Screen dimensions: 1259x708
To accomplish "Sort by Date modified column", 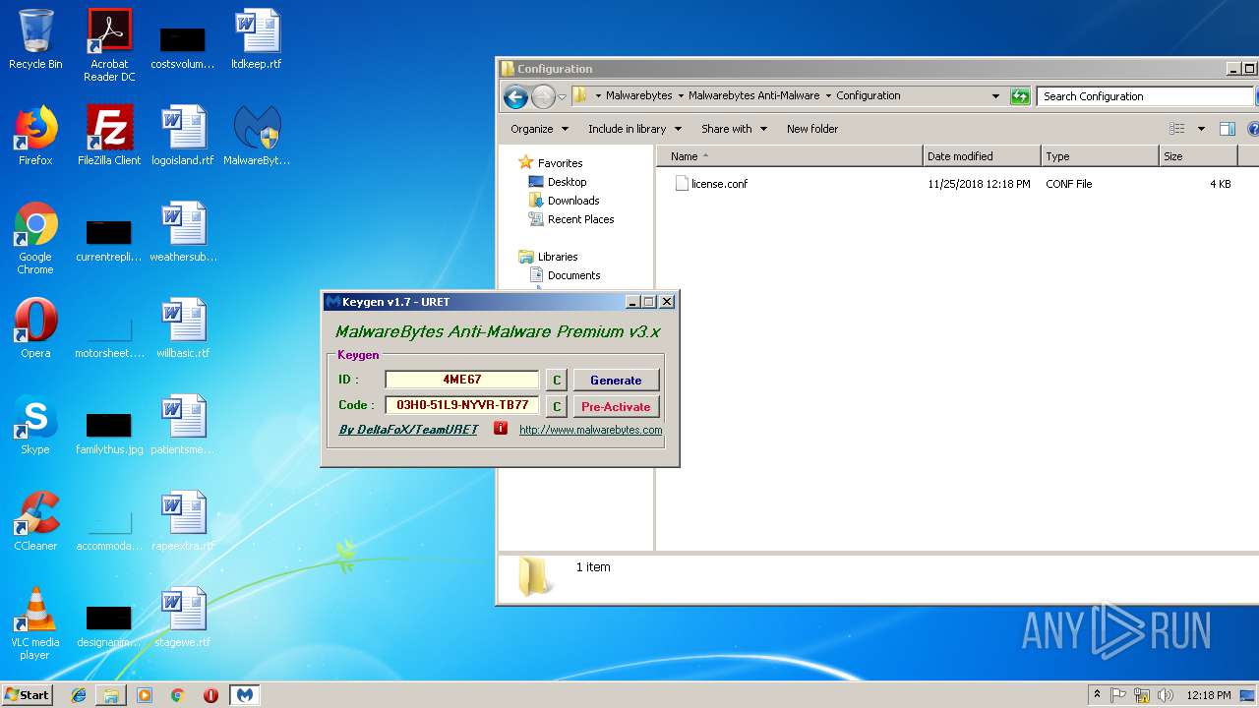I will tap(982, 156).
